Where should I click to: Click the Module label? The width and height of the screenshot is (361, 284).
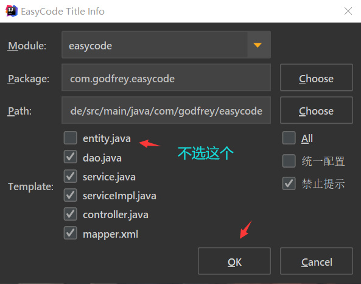[27, 46]
